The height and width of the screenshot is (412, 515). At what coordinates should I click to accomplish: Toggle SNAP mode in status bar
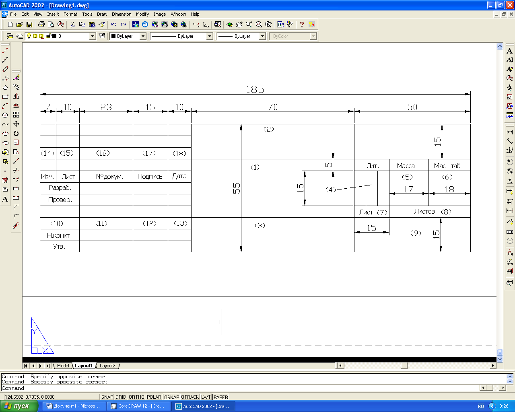click(x=107, y=397)
